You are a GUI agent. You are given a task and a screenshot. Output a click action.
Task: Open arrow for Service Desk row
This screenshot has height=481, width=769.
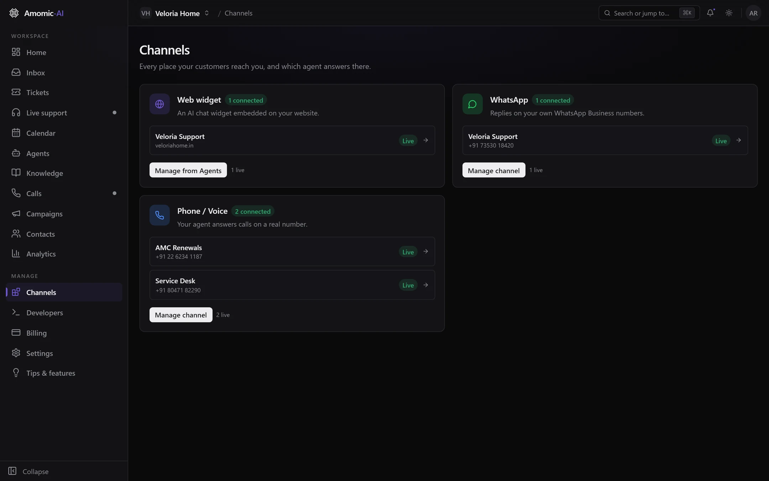(x=425, y=285)
